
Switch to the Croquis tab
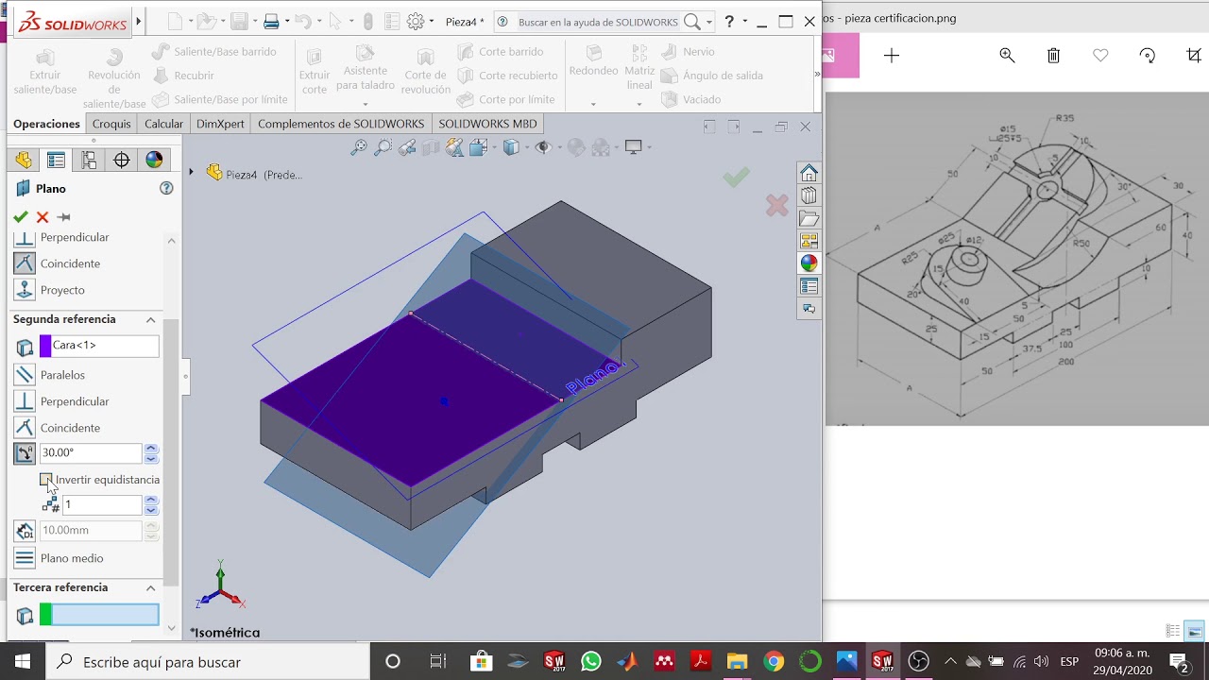pyautogui.click(x=111, y=124)
